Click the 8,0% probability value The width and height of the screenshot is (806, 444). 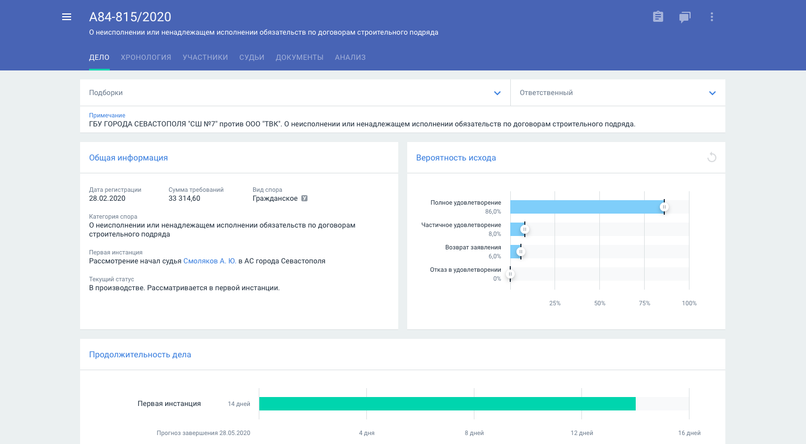coord(495,234)
